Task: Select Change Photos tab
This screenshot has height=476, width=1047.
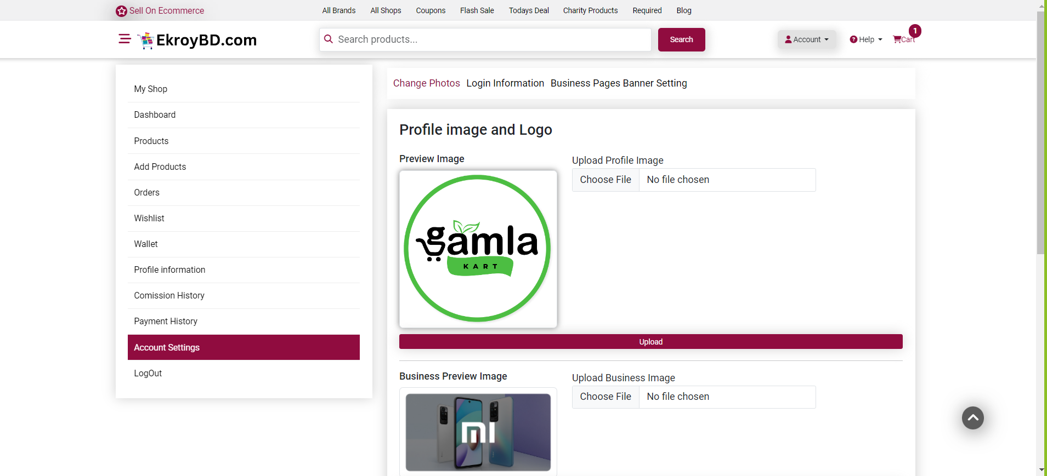Action: [x=426, y=83]
